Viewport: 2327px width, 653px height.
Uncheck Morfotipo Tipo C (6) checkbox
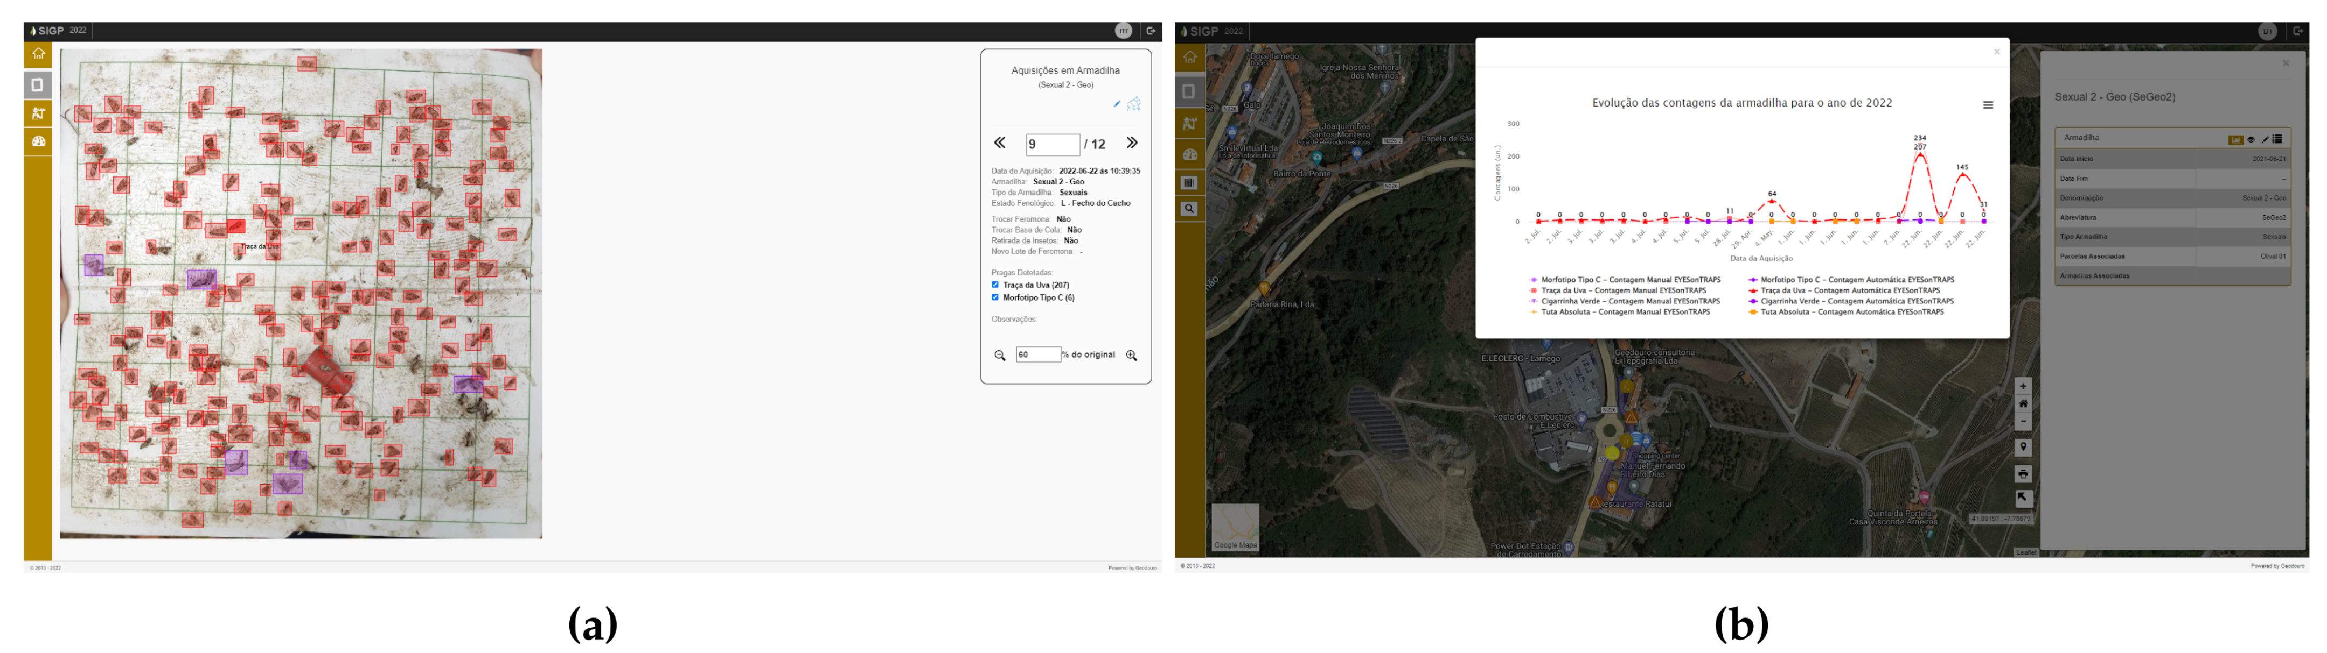[x=994, y=297]
